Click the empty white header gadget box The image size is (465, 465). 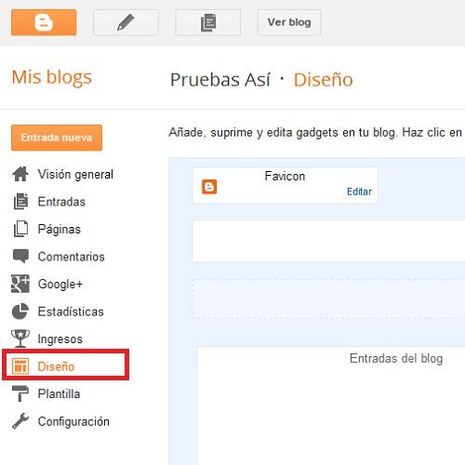tap(328, 241)
